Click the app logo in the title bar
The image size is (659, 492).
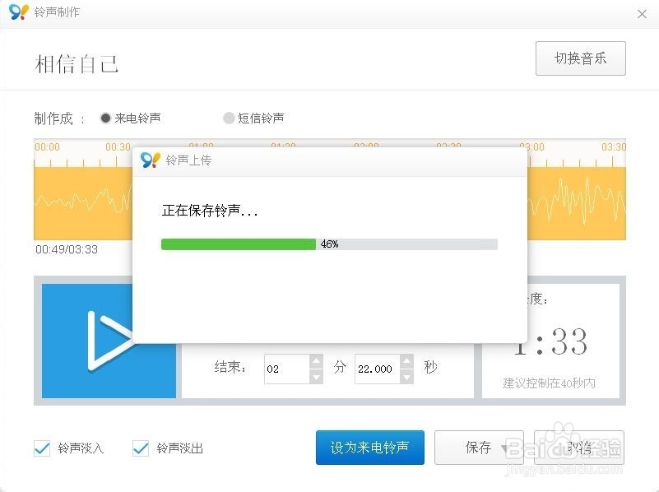[x=17, y=12]
